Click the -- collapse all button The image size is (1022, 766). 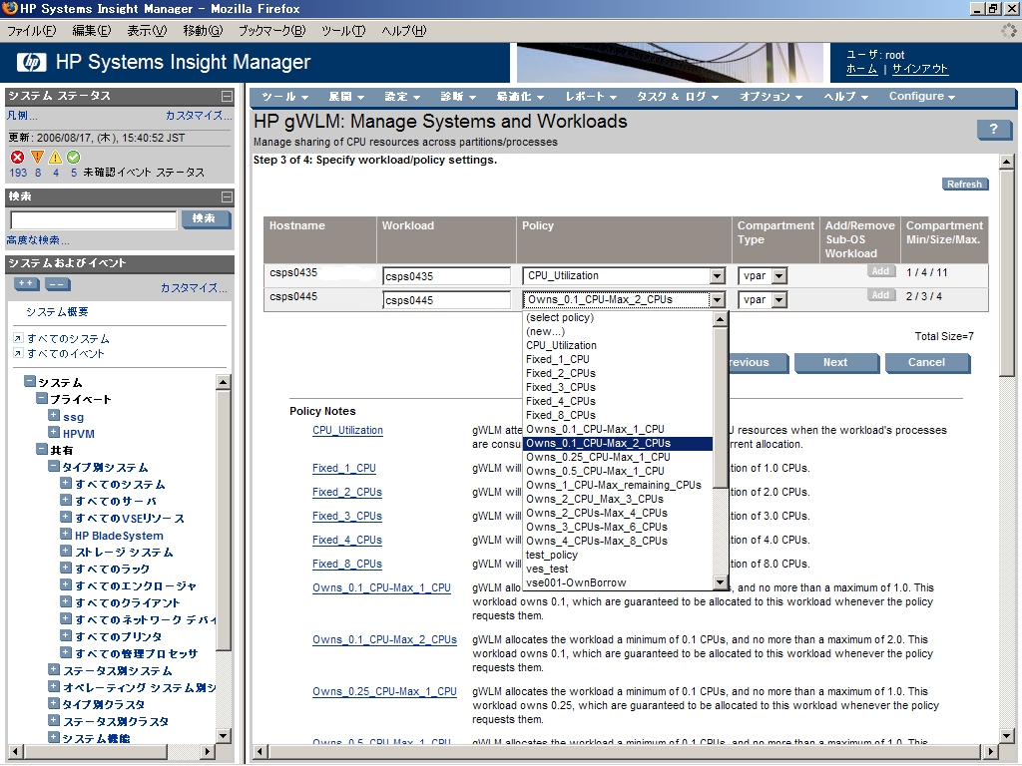pos(57,284)
